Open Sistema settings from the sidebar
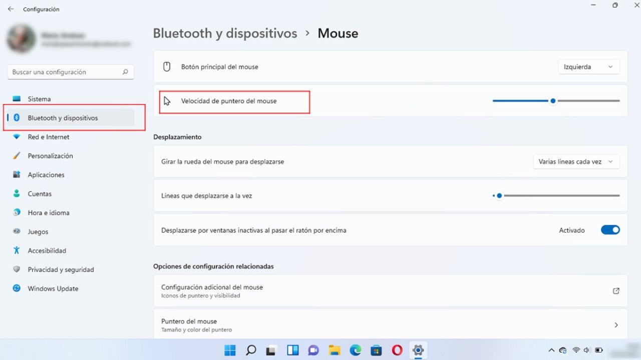 click(x=40, y=98)
